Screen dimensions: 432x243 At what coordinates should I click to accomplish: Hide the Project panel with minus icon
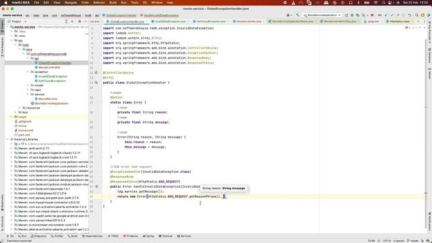pos(86,22)
